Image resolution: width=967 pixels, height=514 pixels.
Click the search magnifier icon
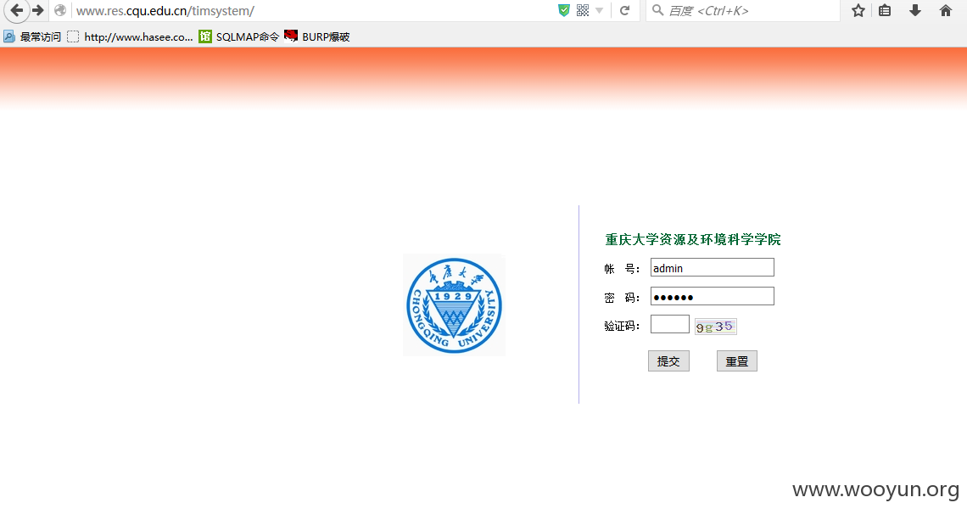click(x=657, y=10)
